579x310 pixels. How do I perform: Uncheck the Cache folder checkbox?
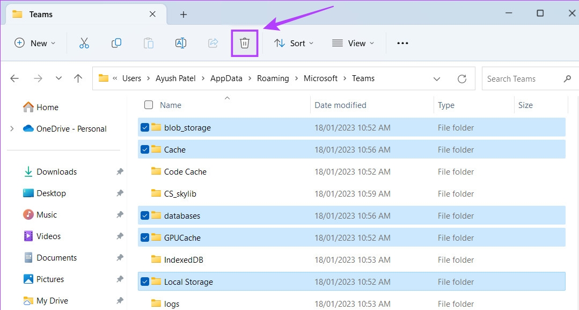[x=145, y=149]
